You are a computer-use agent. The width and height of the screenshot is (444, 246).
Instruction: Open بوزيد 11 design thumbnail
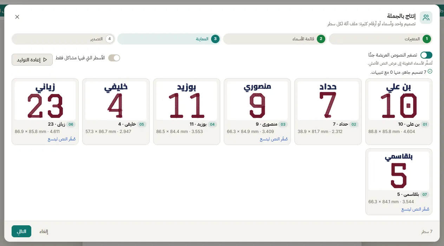pyautogui.click(x=187, y=101)
